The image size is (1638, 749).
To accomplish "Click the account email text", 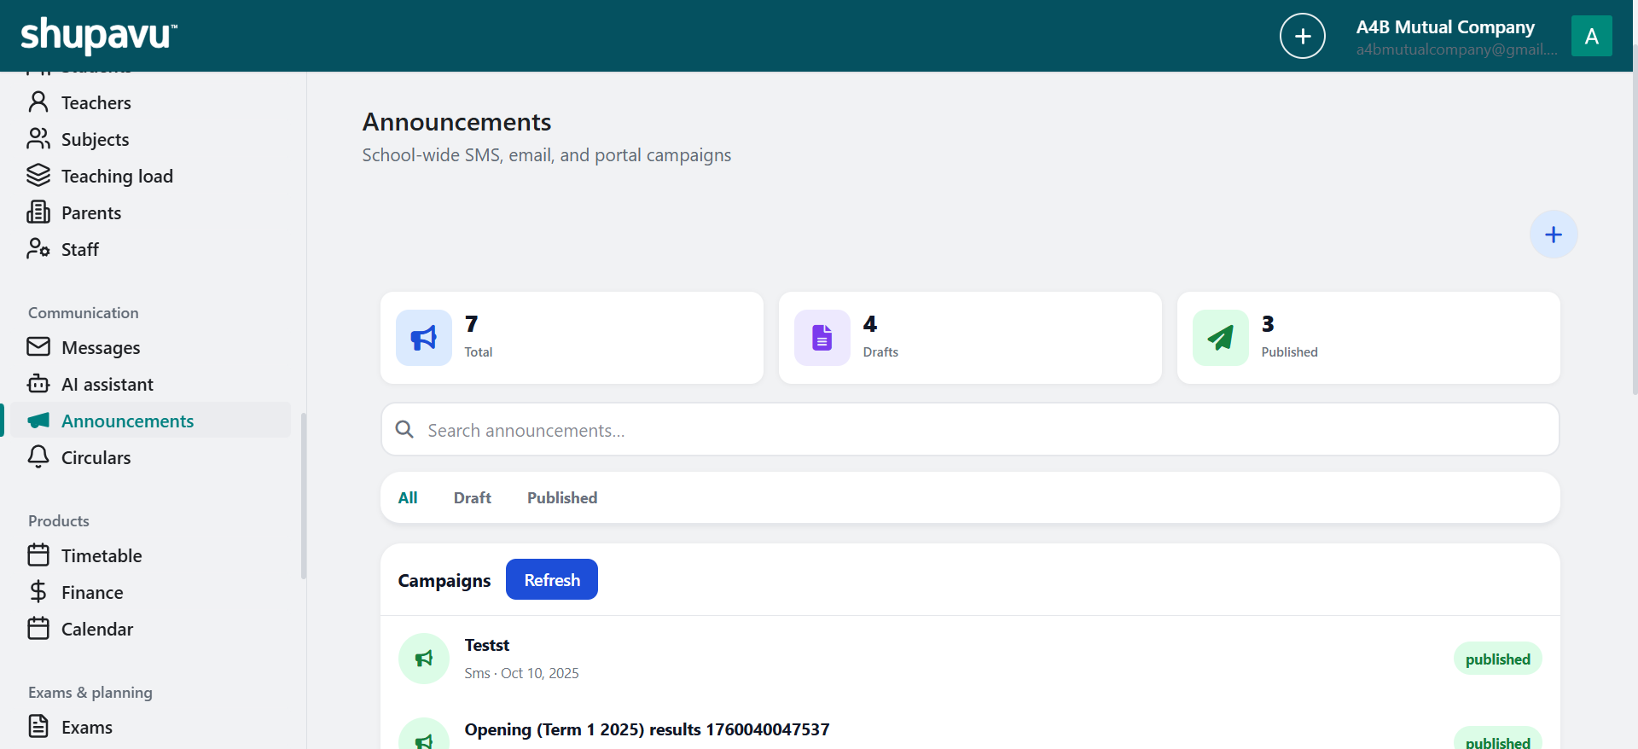I will pos(1457,49).
